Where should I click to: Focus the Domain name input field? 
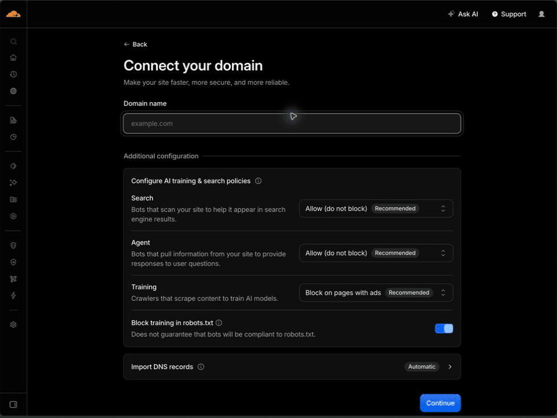(292, 124)
